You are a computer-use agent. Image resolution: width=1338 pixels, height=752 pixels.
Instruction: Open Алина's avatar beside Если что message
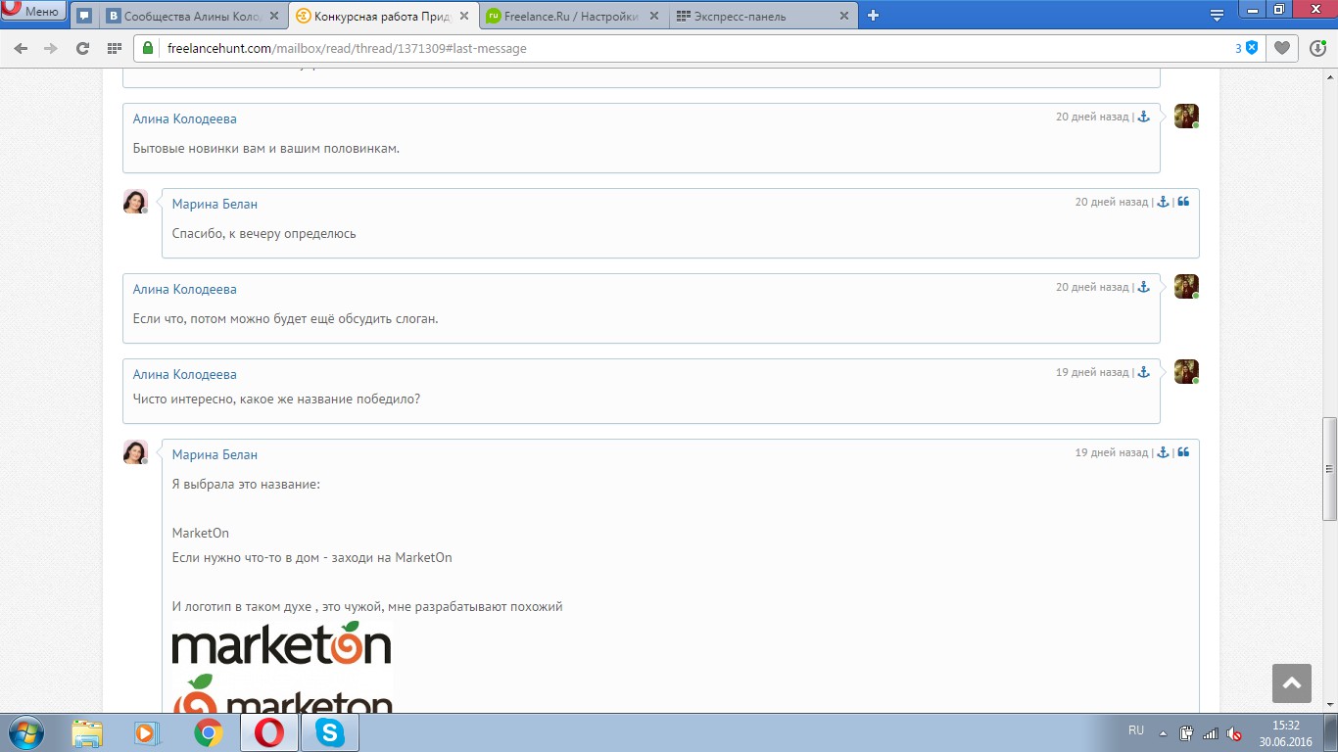(x=1186, y=286)
